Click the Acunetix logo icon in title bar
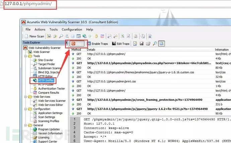231x143 pixels. 23,22
